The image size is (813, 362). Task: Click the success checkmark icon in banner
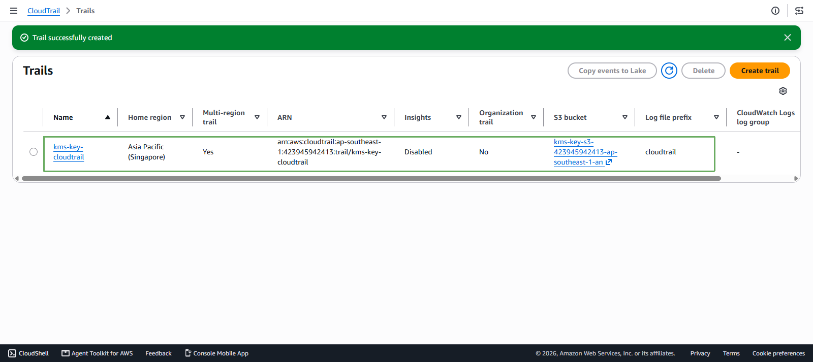(x=24, y=38)
